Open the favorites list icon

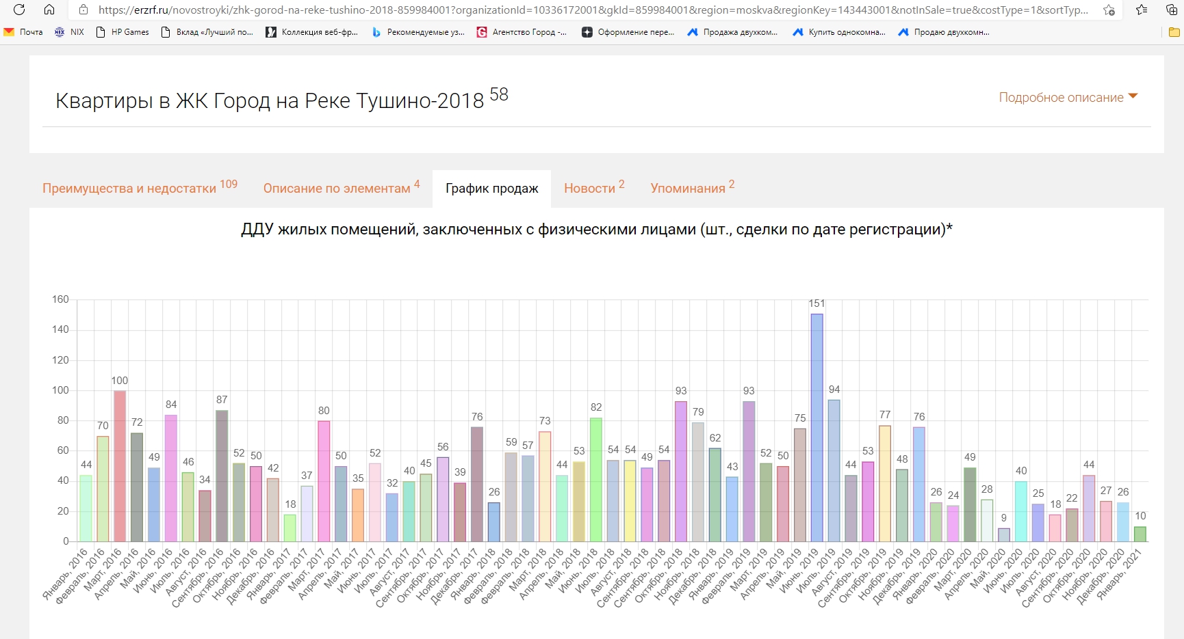[1142, 10]
